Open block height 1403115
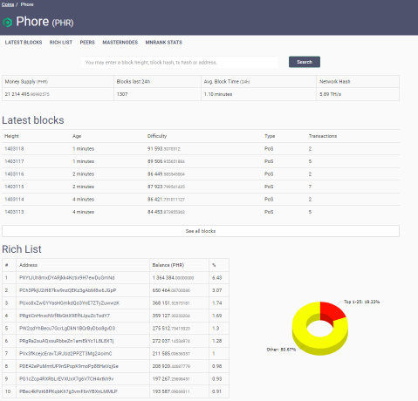The width and height of the screenshot is (418, 401). [x=14, y=187]
